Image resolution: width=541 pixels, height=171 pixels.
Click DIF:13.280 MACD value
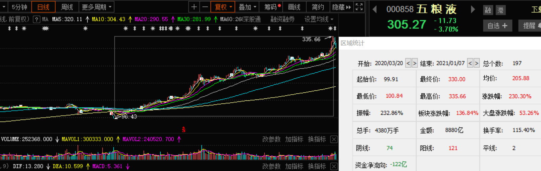[28, 166]
